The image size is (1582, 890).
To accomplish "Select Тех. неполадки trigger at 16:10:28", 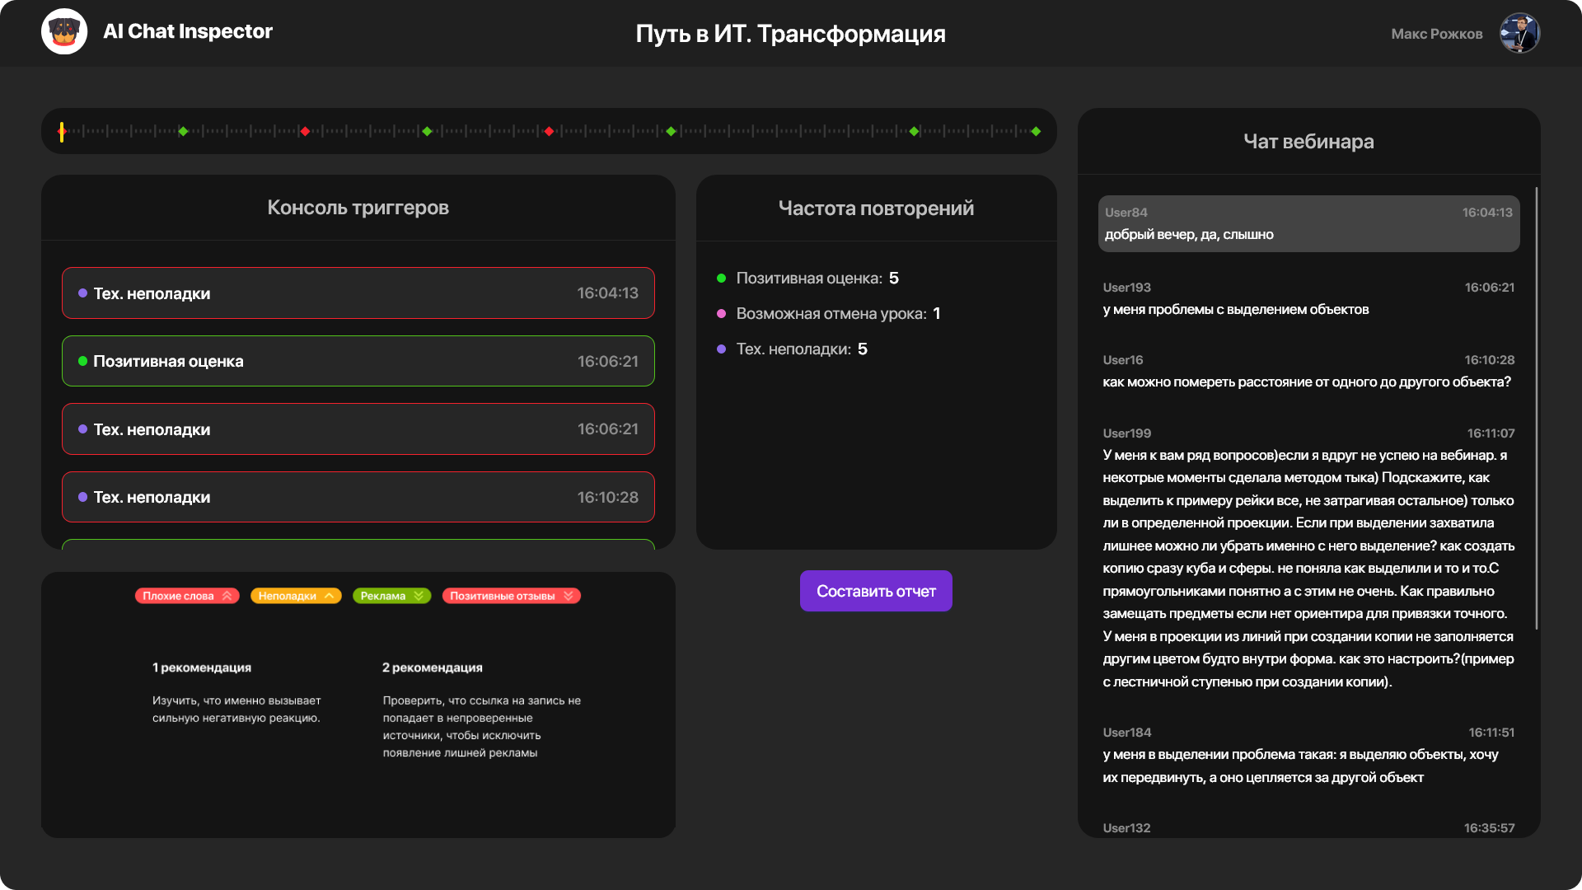I will [358, 497].
